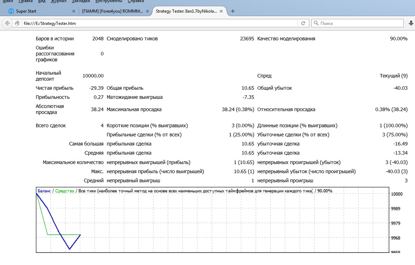Click the Super Start tab icon
Image resolution: width=415 pixels, height=265 pixels.
[x=11, y=11]
